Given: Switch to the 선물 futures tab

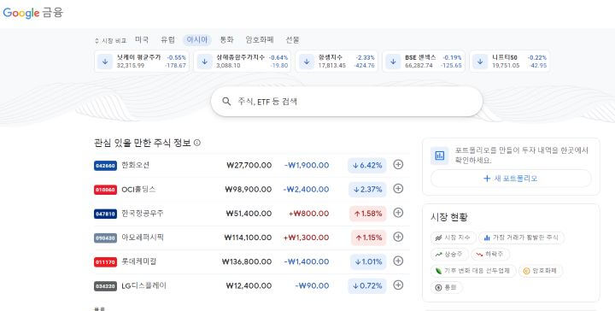Looking at the screenshot, I should pyautogui.click(x=292, y=39).
